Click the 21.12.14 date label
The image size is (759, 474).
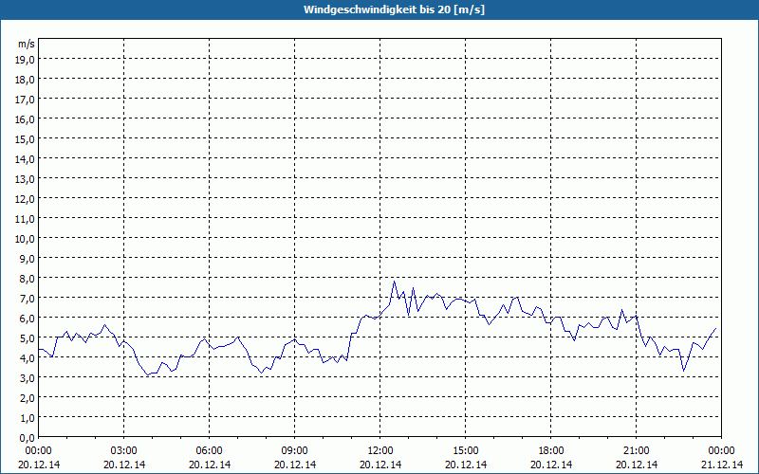tap(721, 465)
